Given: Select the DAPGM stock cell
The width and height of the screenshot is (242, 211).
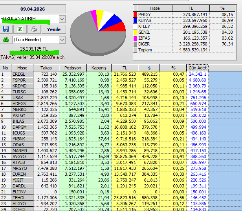Looking at the screenshot, I should tap(22, 127).
